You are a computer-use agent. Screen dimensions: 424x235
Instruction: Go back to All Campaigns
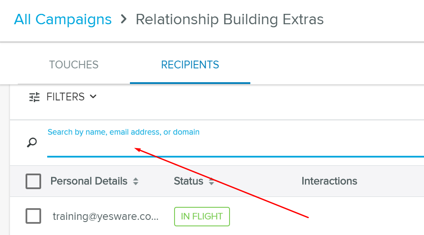tap(63, 19)
